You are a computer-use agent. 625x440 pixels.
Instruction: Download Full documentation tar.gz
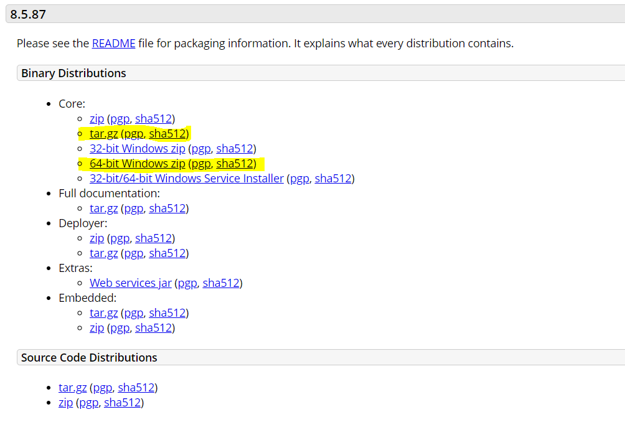[103, 208]
